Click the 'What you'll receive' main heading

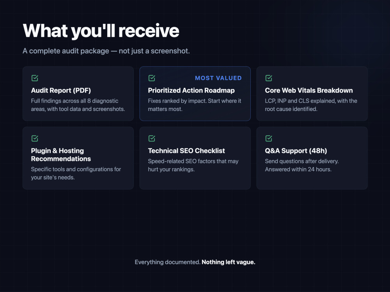(x=101, y=31)
